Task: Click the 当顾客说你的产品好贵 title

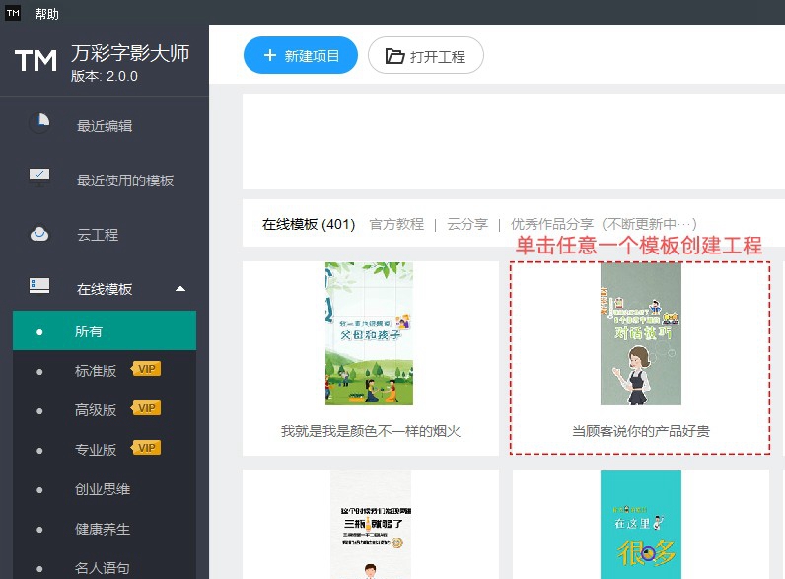Action: 641,431
